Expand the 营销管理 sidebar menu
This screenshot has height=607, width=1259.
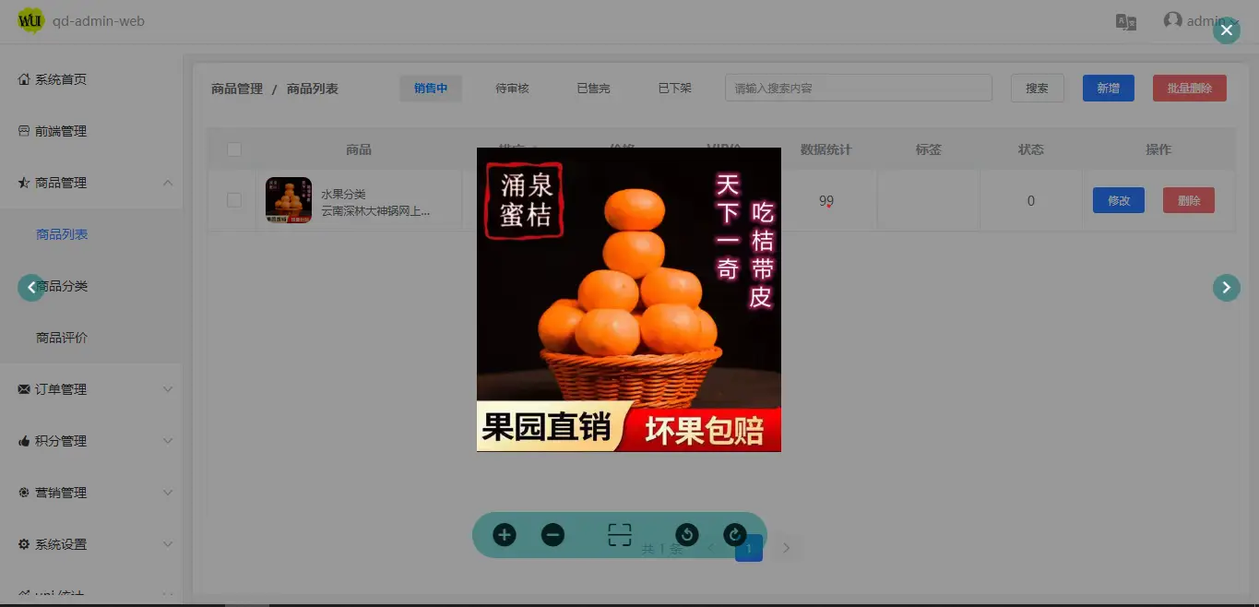[90, 493]
